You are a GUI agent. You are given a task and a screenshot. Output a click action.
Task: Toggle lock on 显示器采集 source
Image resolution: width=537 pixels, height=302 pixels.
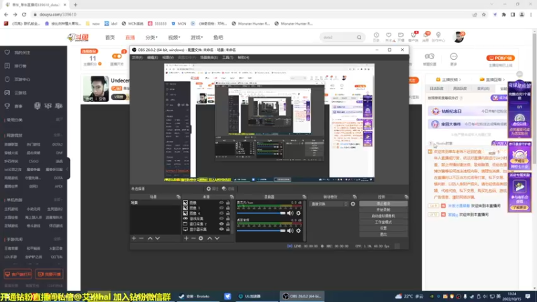[x=228, y=229]
